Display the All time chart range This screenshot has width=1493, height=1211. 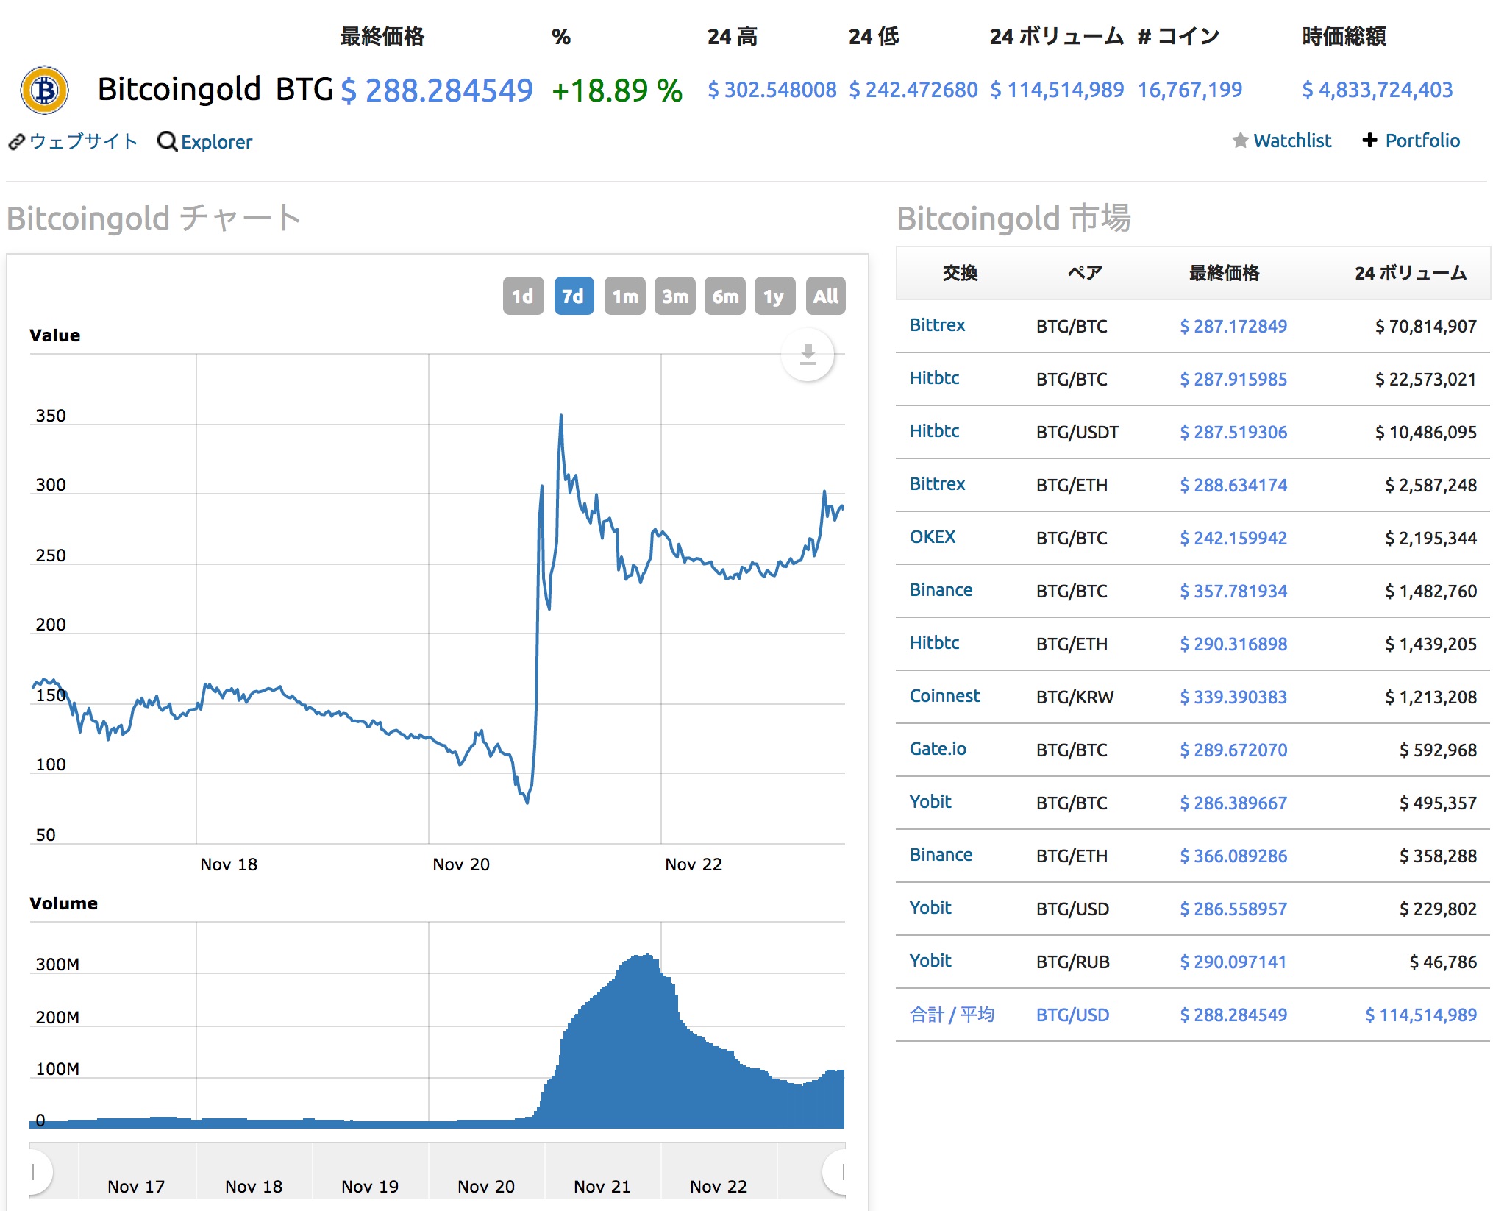pos(825,296)
